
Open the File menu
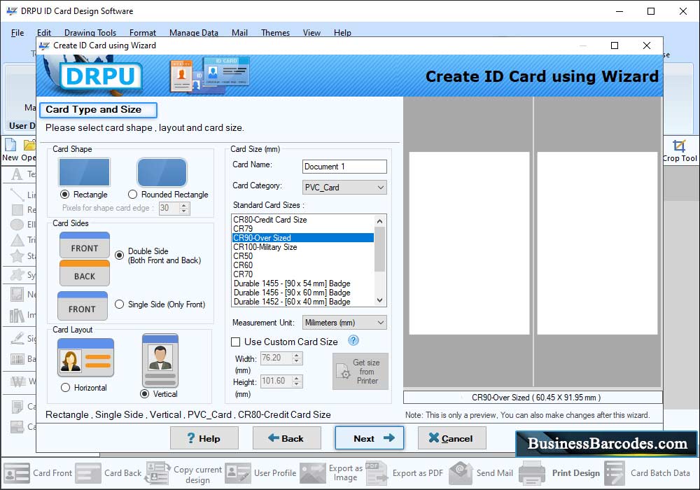click(x=17, y=33)
